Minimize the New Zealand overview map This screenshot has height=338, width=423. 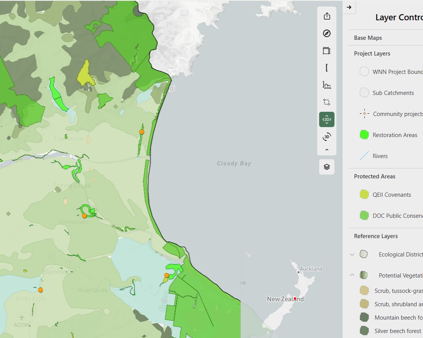pos(248,254)
